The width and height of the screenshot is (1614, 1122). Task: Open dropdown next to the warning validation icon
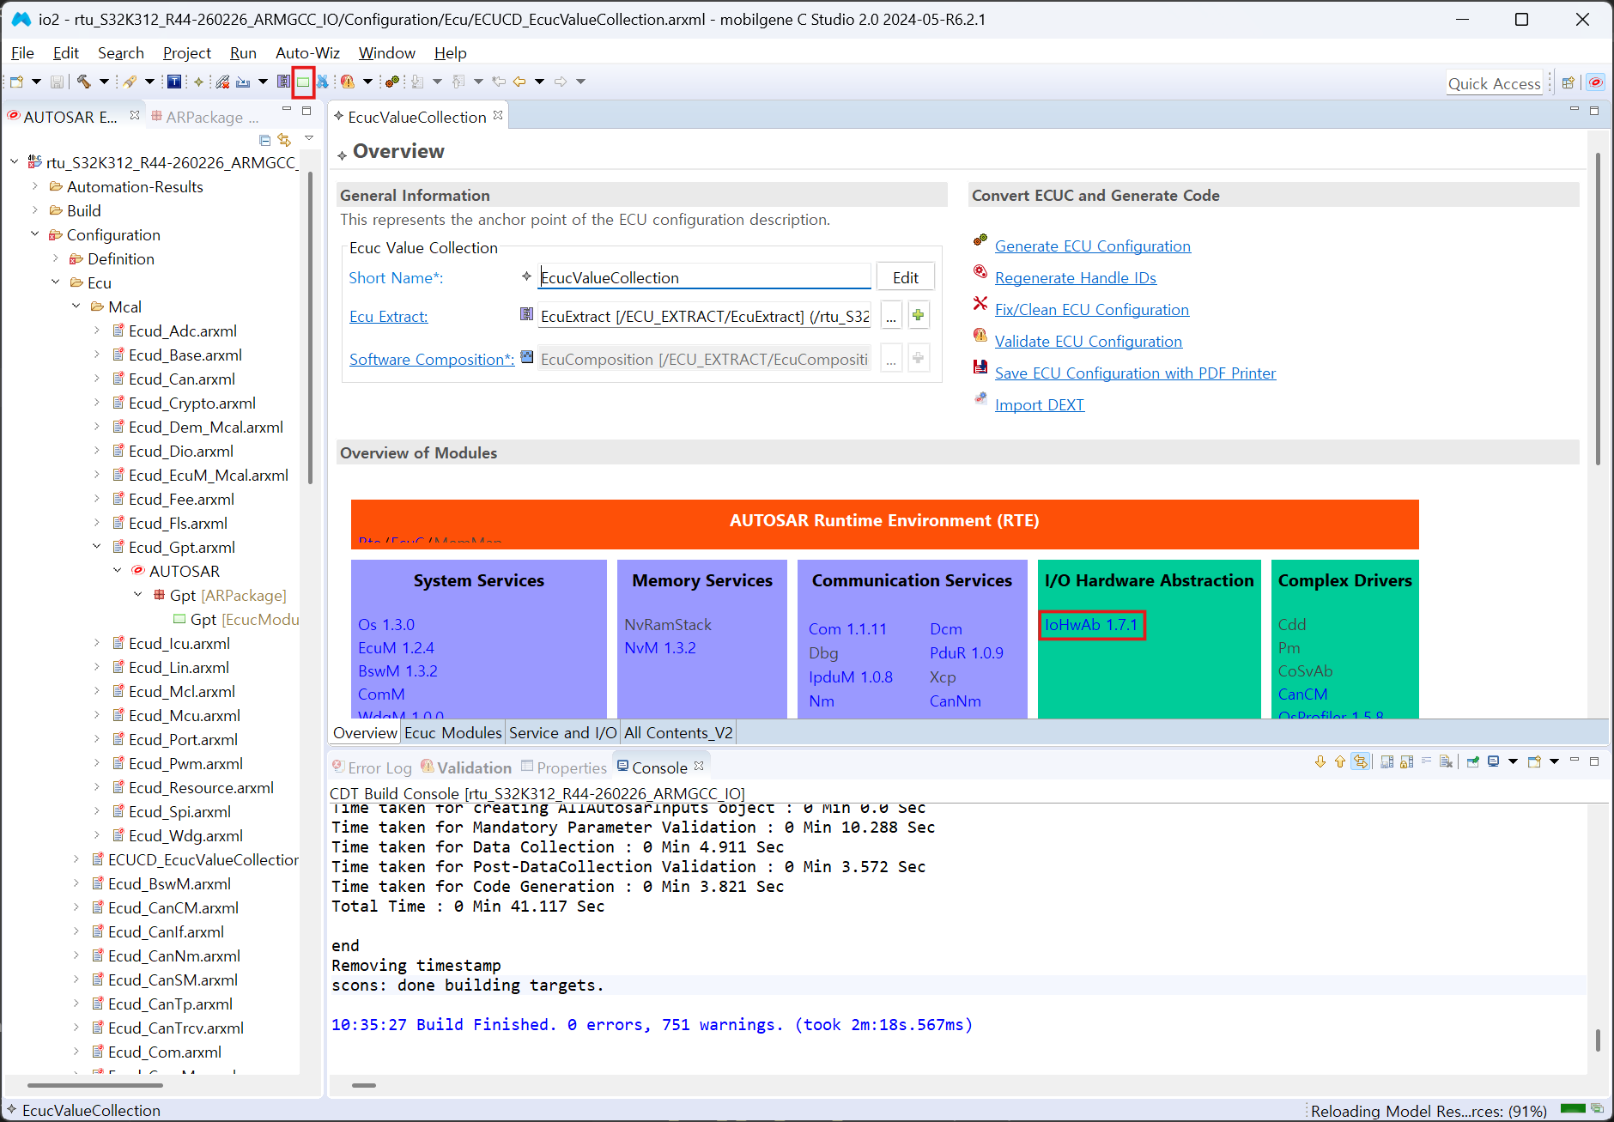tap(367, 82)
